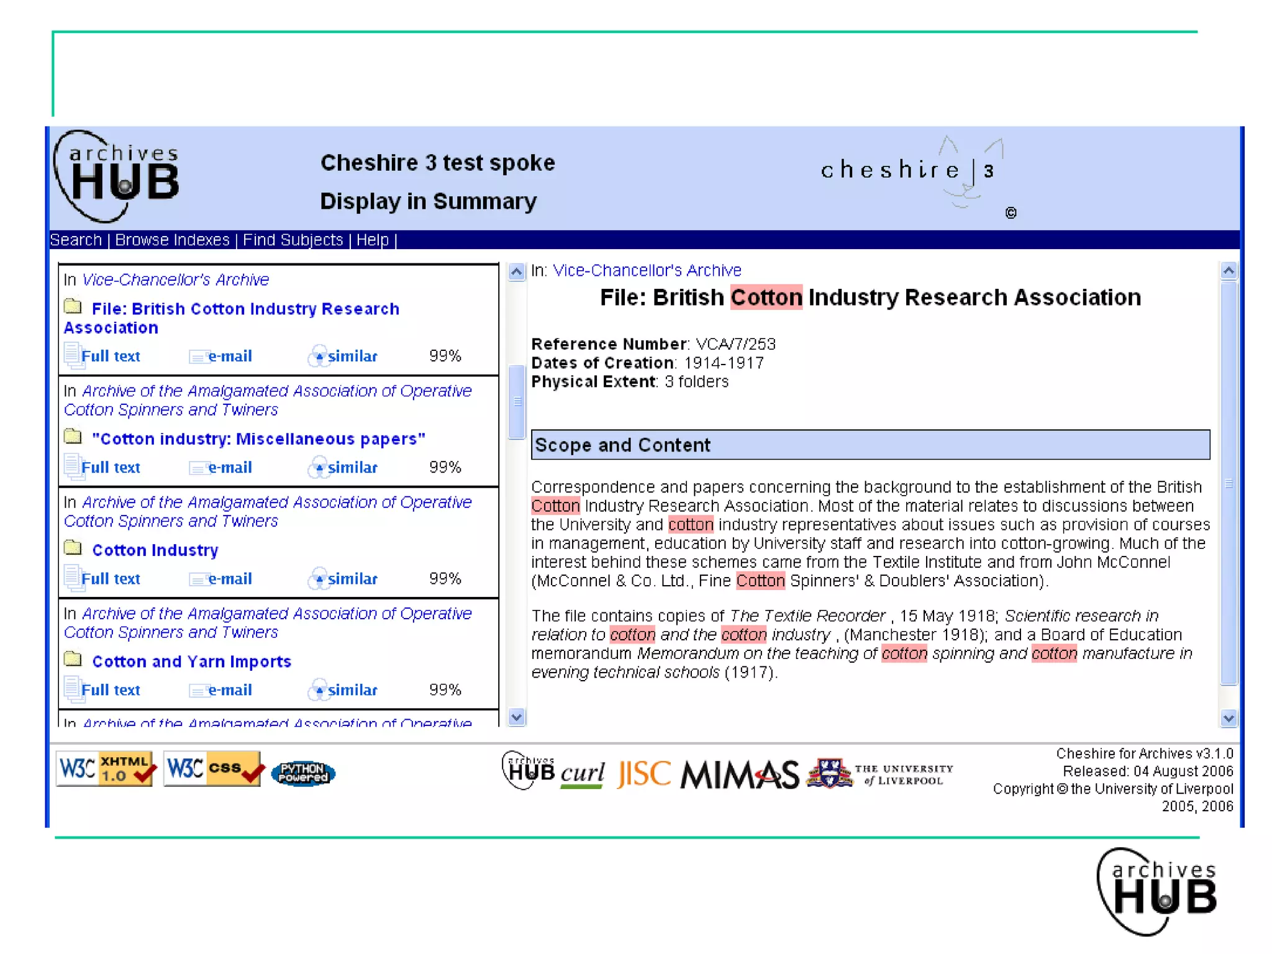Open the Help menu link

(x=372, y=240)
